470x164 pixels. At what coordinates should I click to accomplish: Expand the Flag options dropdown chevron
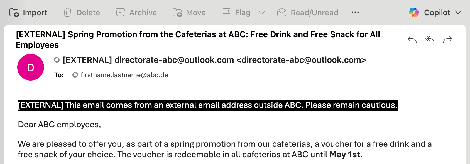coord(262,13)
